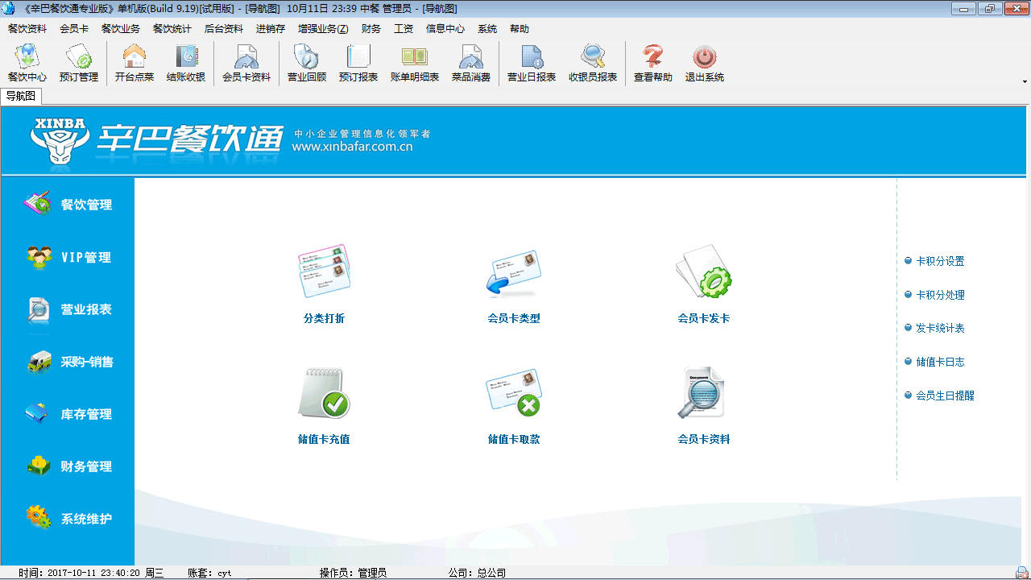Click the 查看帮助 help icon
The image size is (1031, 580).
tap(652, 64)
